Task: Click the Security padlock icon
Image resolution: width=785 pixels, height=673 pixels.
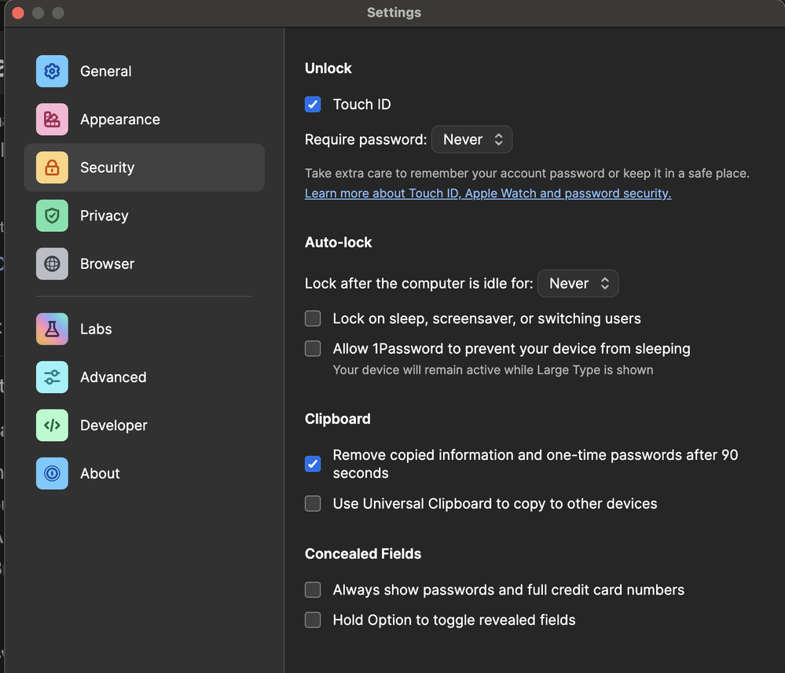Action: [x=52, y=167]
